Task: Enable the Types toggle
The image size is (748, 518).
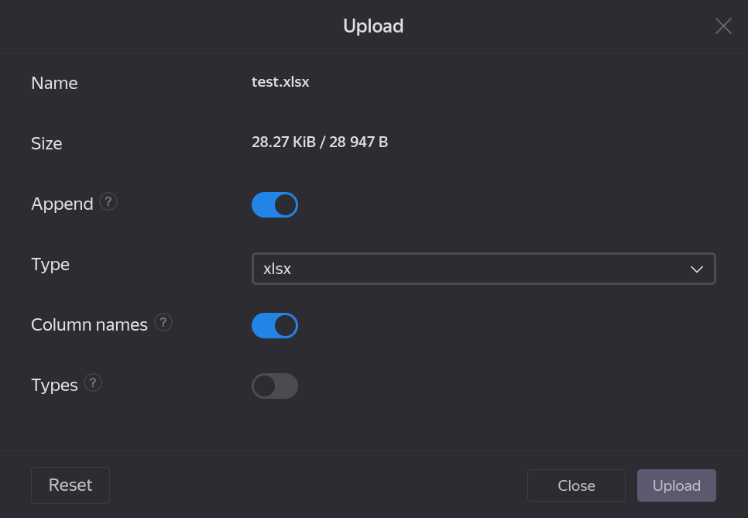Action: 275,386
